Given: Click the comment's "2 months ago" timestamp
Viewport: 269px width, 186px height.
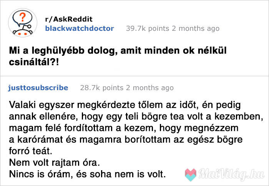Looking at the screenshot, I should click(x=150, y=88).
